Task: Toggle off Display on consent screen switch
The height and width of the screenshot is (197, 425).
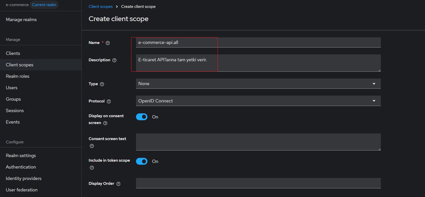Action: (142, 117)
